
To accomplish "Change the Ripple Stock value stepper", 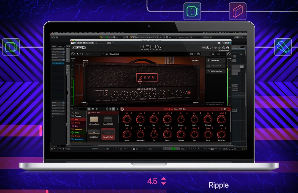I will point(212,128).
